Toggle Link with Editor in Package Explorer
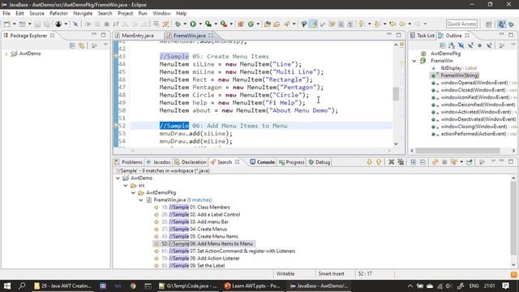The width and height of the screenshot is (519, 292). pos(81,45)
